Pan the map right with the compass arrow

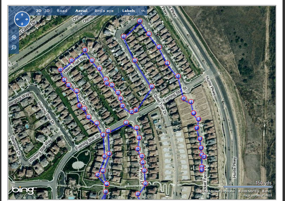click(x=27, y=19)
